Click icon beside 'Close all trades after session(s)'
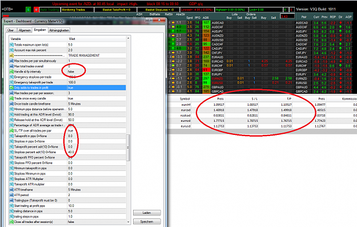The image size is (357, 227). pos(11,222)
